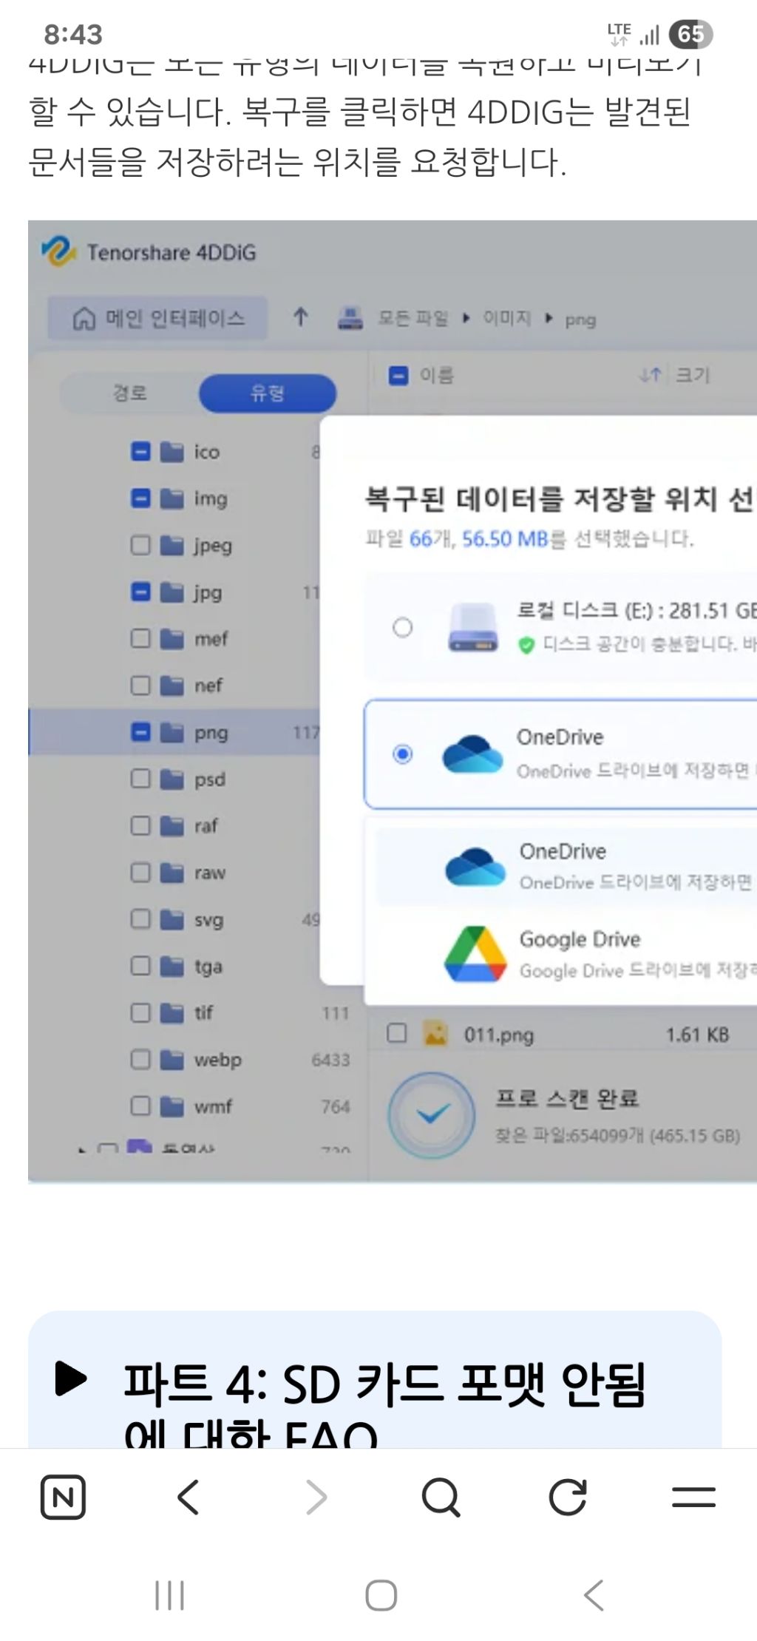The width and height of the screenshot is (757, 1641).
Task: Go back with browser back arrow
Action: (189, 1498)
